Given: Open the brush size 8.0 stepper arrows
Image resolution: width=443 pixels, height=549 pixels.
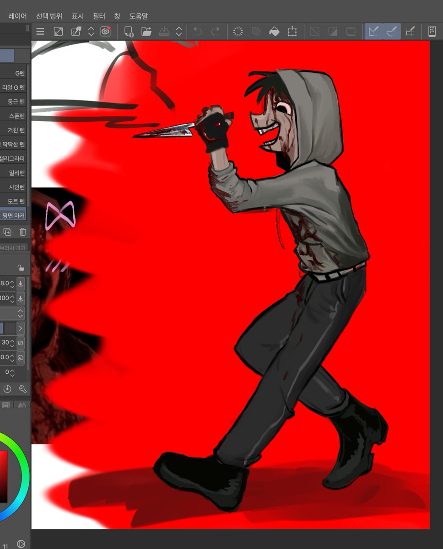Looking at the screenshot, I should click(12, 283).
